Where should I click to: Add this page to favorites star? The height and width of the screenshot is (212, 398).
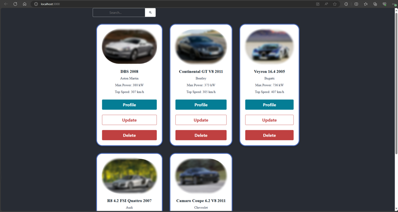coord(335,4)
